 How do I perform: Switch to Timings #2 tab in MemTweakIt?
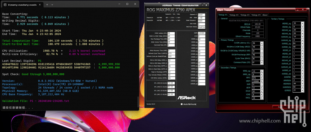pyautogui.click(x=234, y=15)
